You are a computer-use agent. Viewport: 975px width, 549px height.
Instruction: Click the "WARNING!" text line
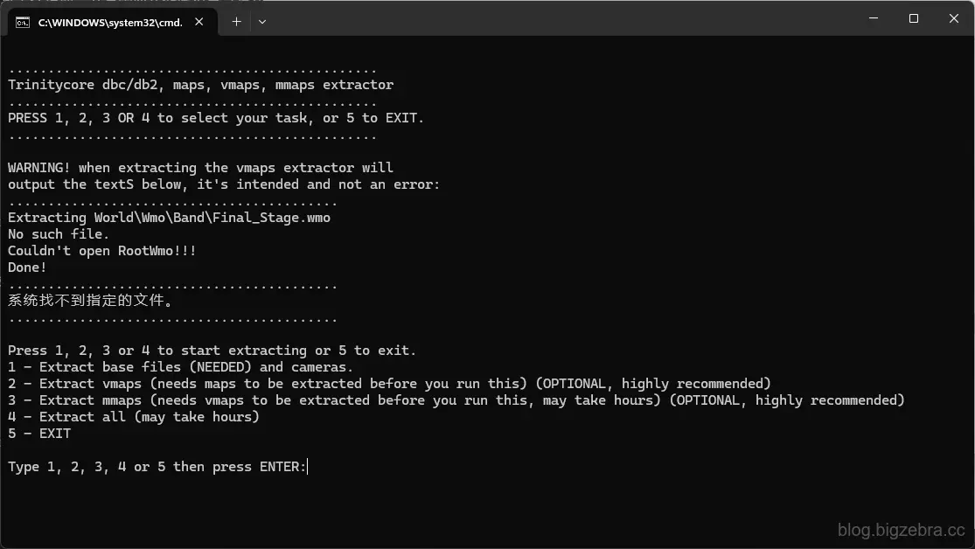pos(200,168)
